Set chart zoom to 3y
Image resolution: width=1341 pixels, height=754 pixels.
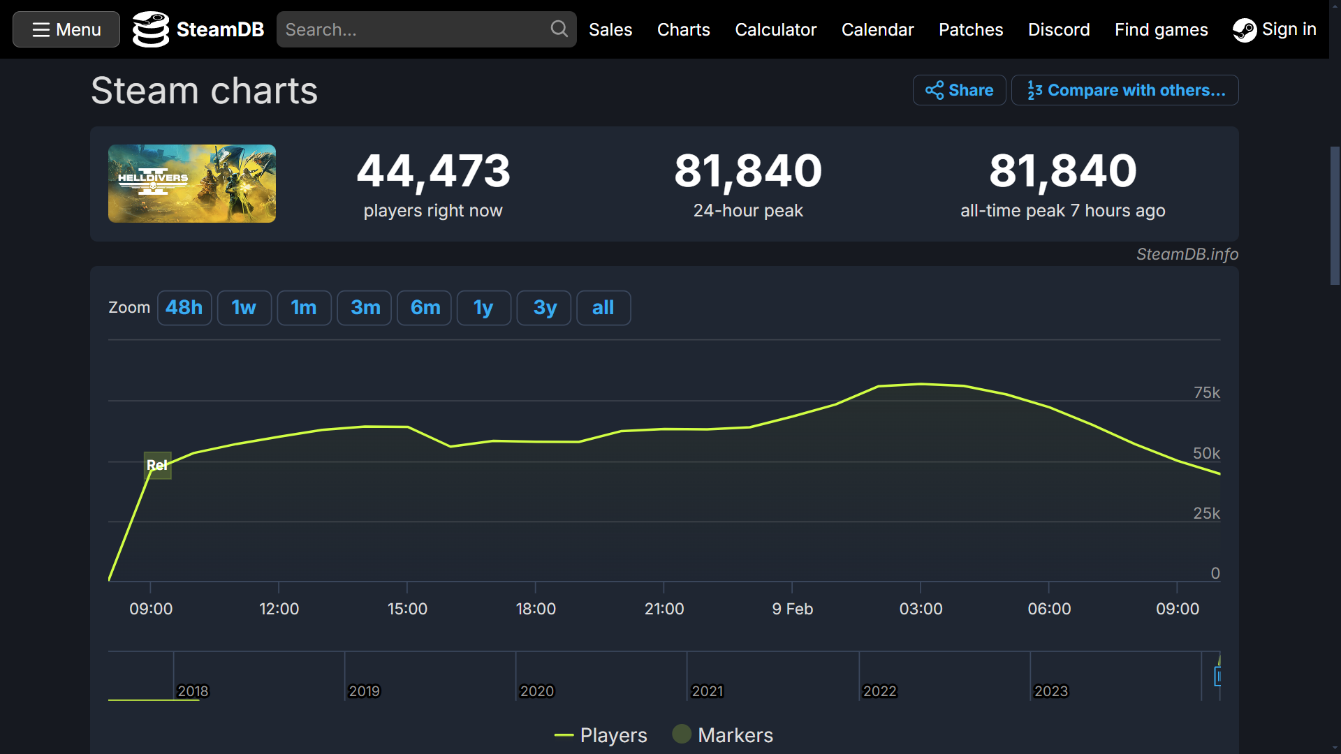[x=544, y=308]
